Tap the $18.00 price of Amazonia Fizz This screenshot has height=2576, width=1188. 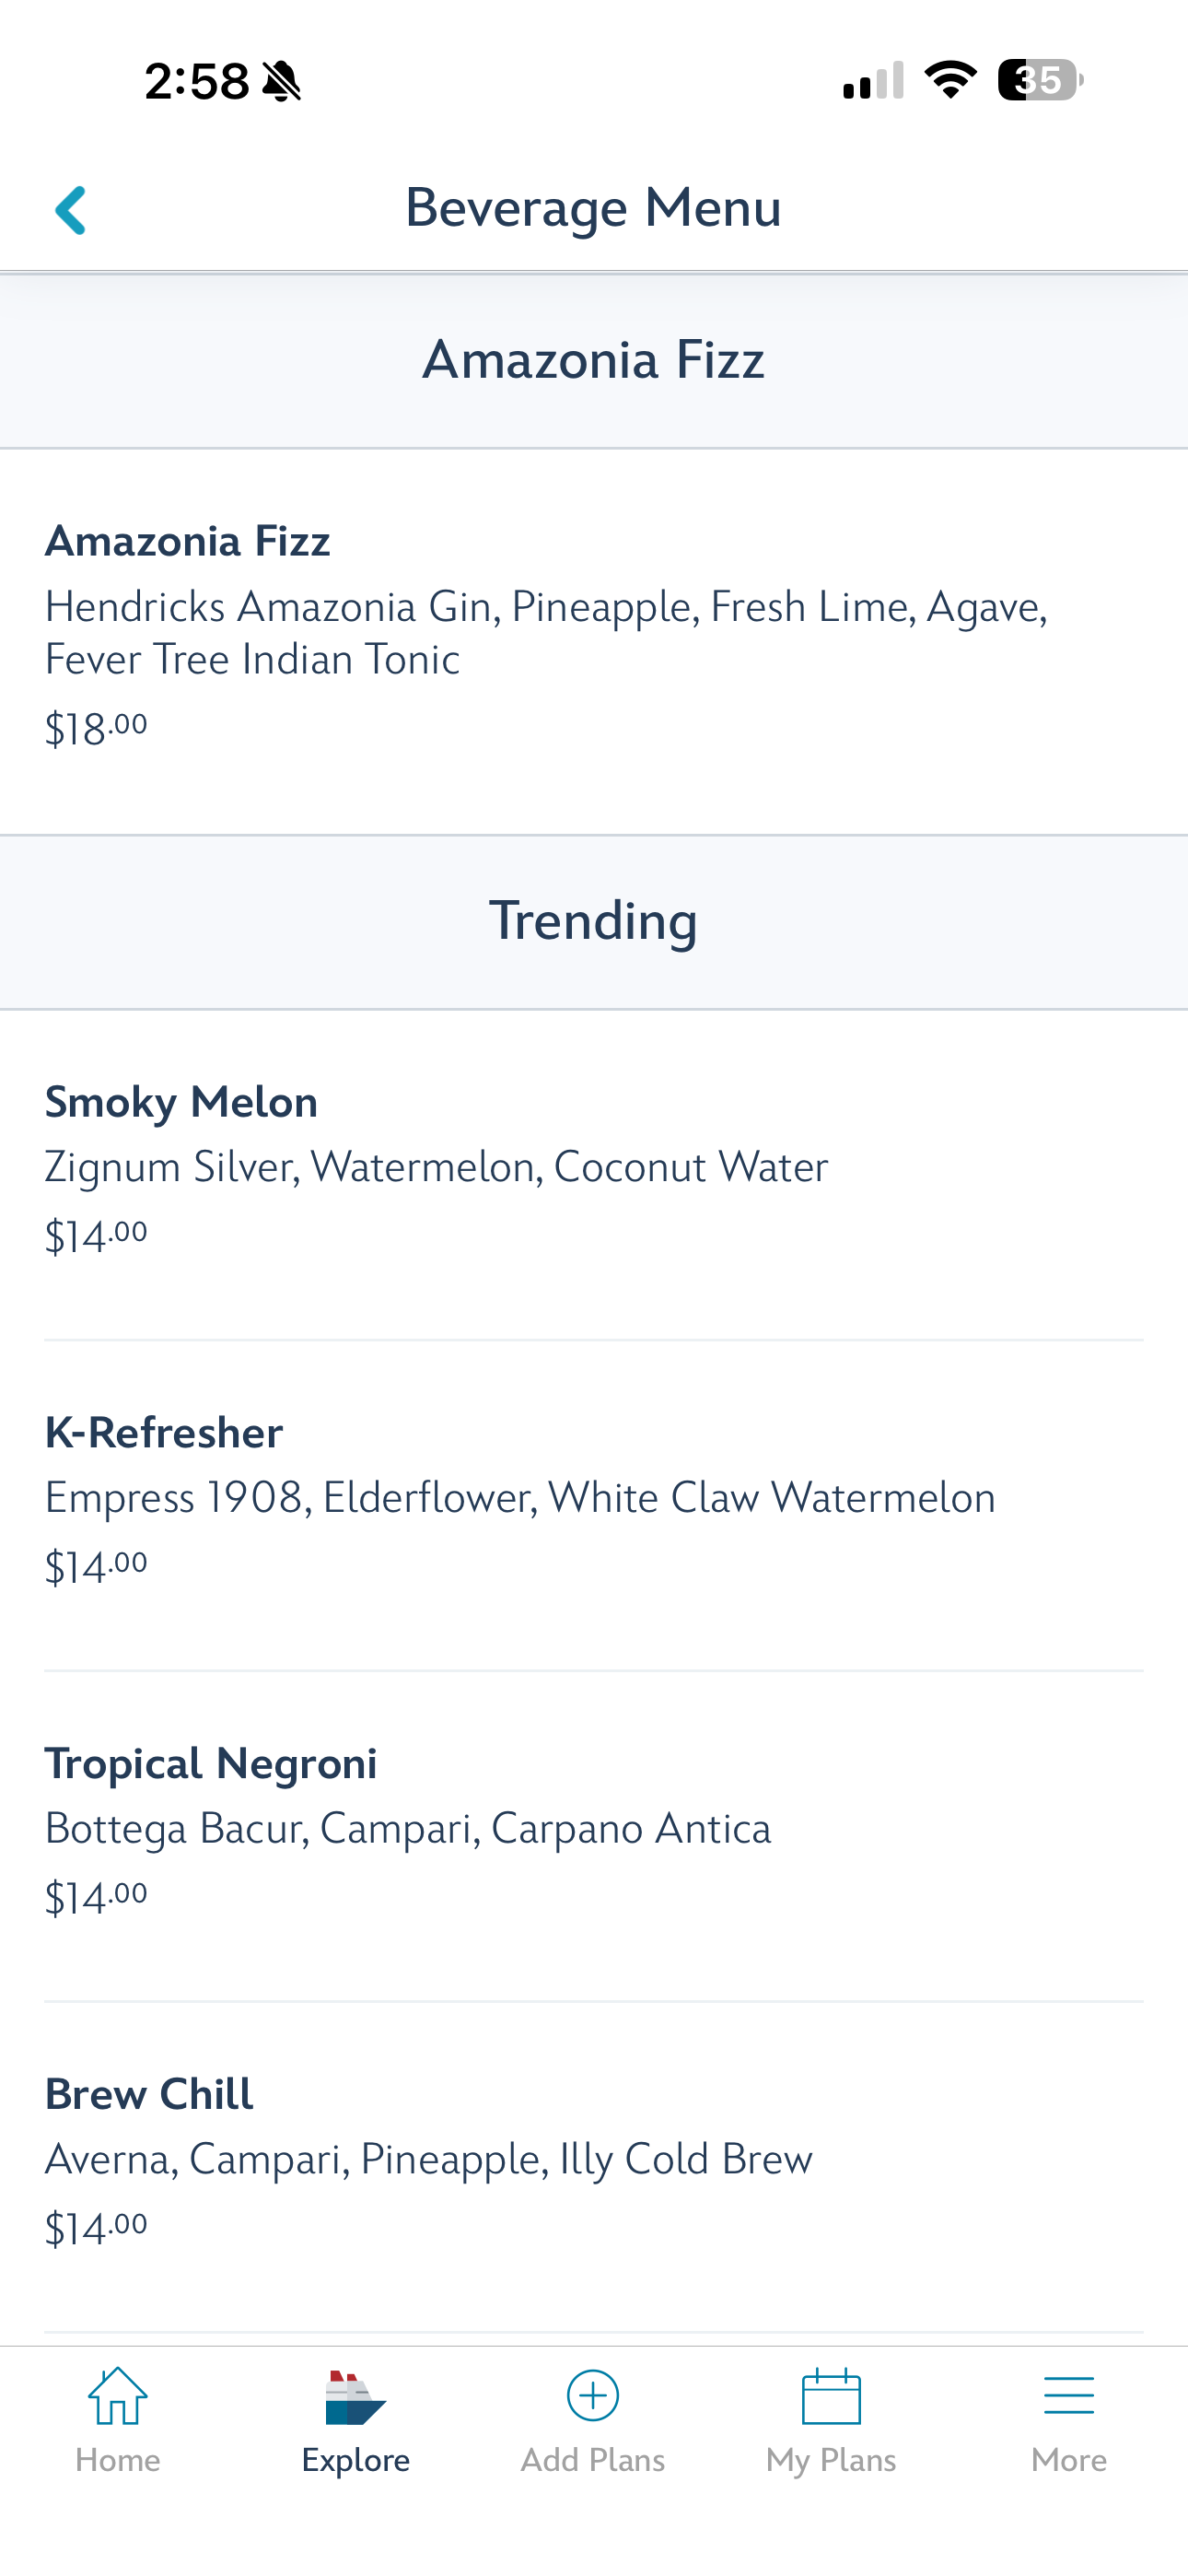point(96,728)
